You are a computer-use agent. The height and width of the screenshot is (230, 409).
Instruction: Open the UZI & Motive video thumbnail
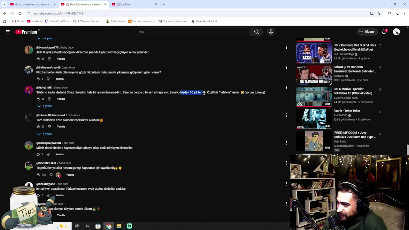coord(314,97)
